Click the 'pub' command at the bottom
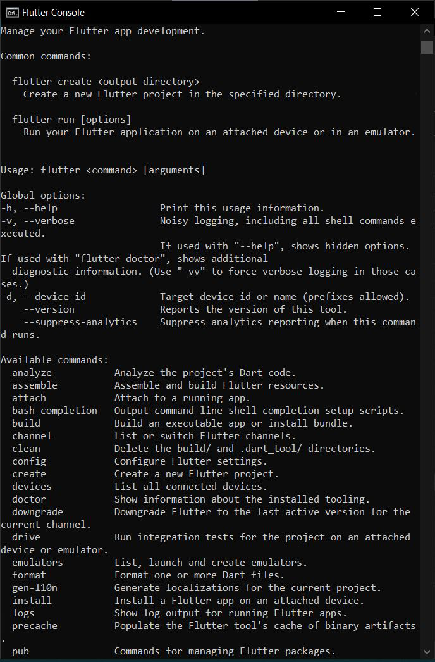The image size is (435, 662). pos(20,651)
